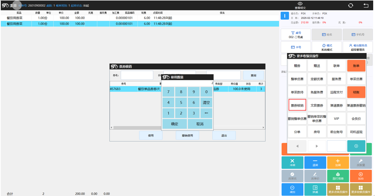Click the teal circled X close button

tap(356, 146)
